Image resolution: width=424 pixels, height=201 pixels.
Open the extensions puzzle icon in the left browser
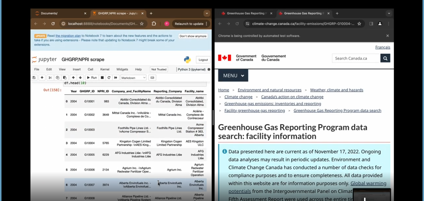(x=154, y=24)
